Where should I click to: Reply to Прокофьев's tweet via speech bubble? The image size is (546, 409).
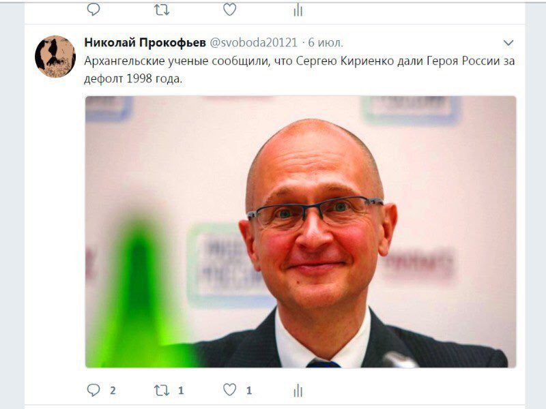94,390
